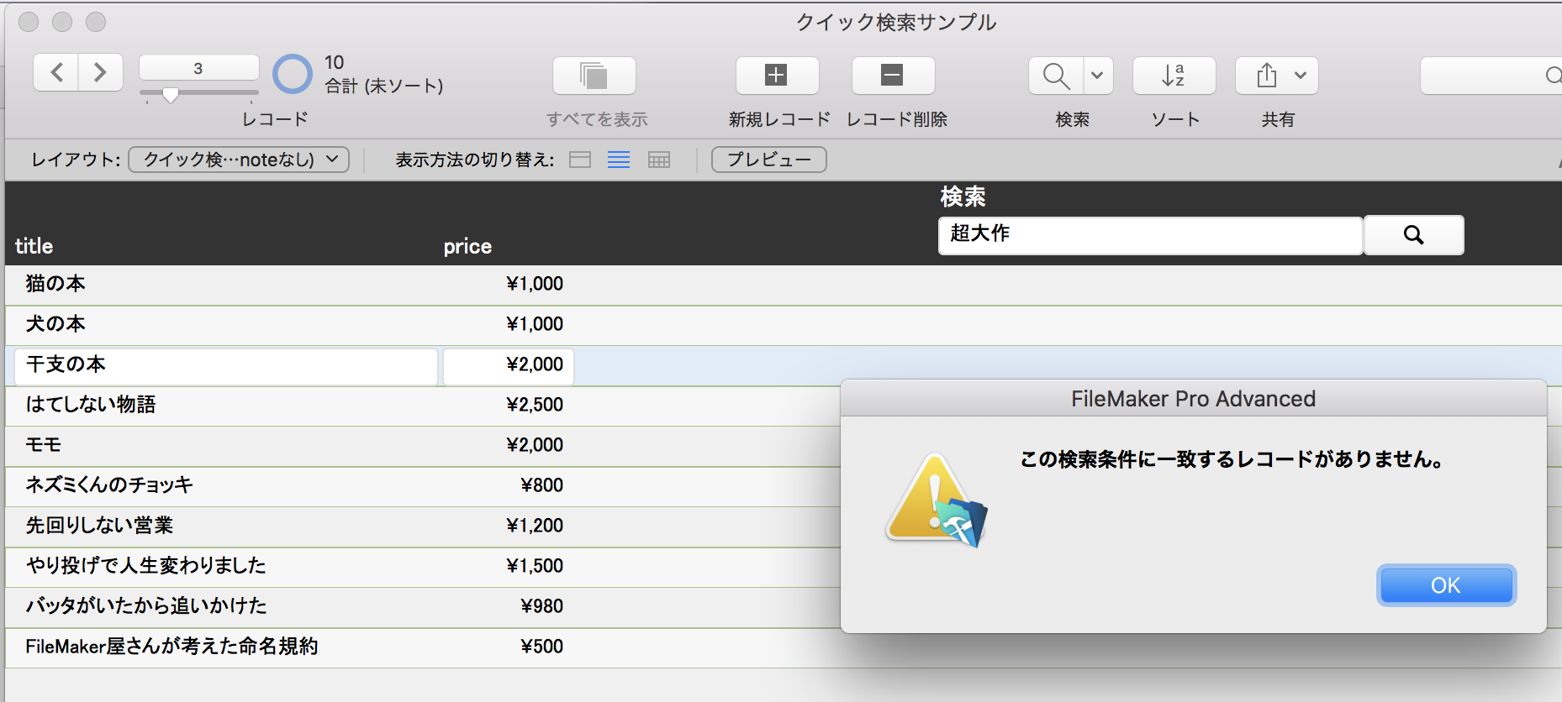Select ネズミくんのチョッキ title
This screenshot has width=1562, height=702.
(109, 485)
